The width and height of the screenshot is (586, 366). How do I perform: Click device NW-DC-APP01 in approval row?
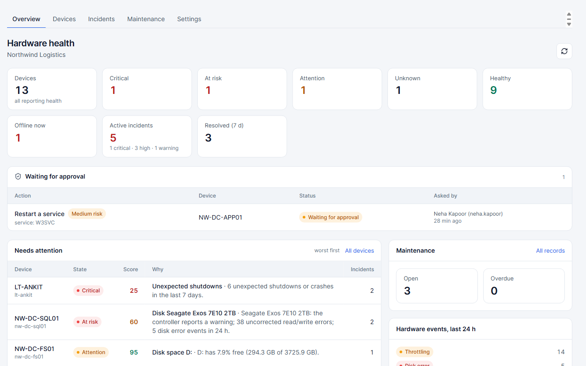coord(221,217)
